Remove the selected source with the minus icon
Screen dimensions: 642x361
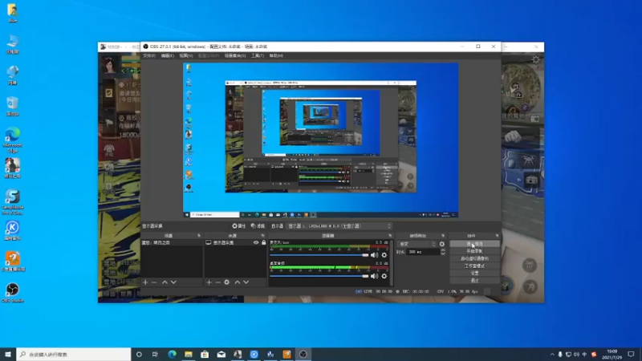point(217,282)
